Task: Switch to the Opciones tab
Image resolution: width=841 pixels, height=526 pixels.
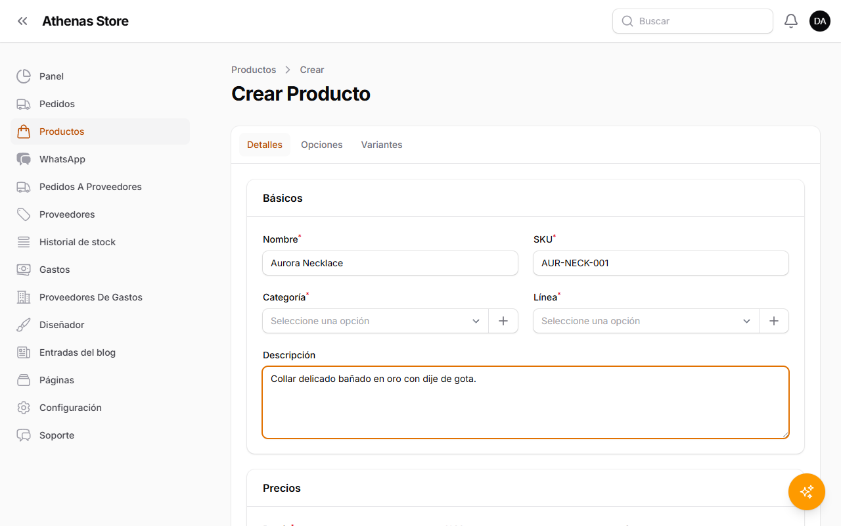Action: click(322, 145)
